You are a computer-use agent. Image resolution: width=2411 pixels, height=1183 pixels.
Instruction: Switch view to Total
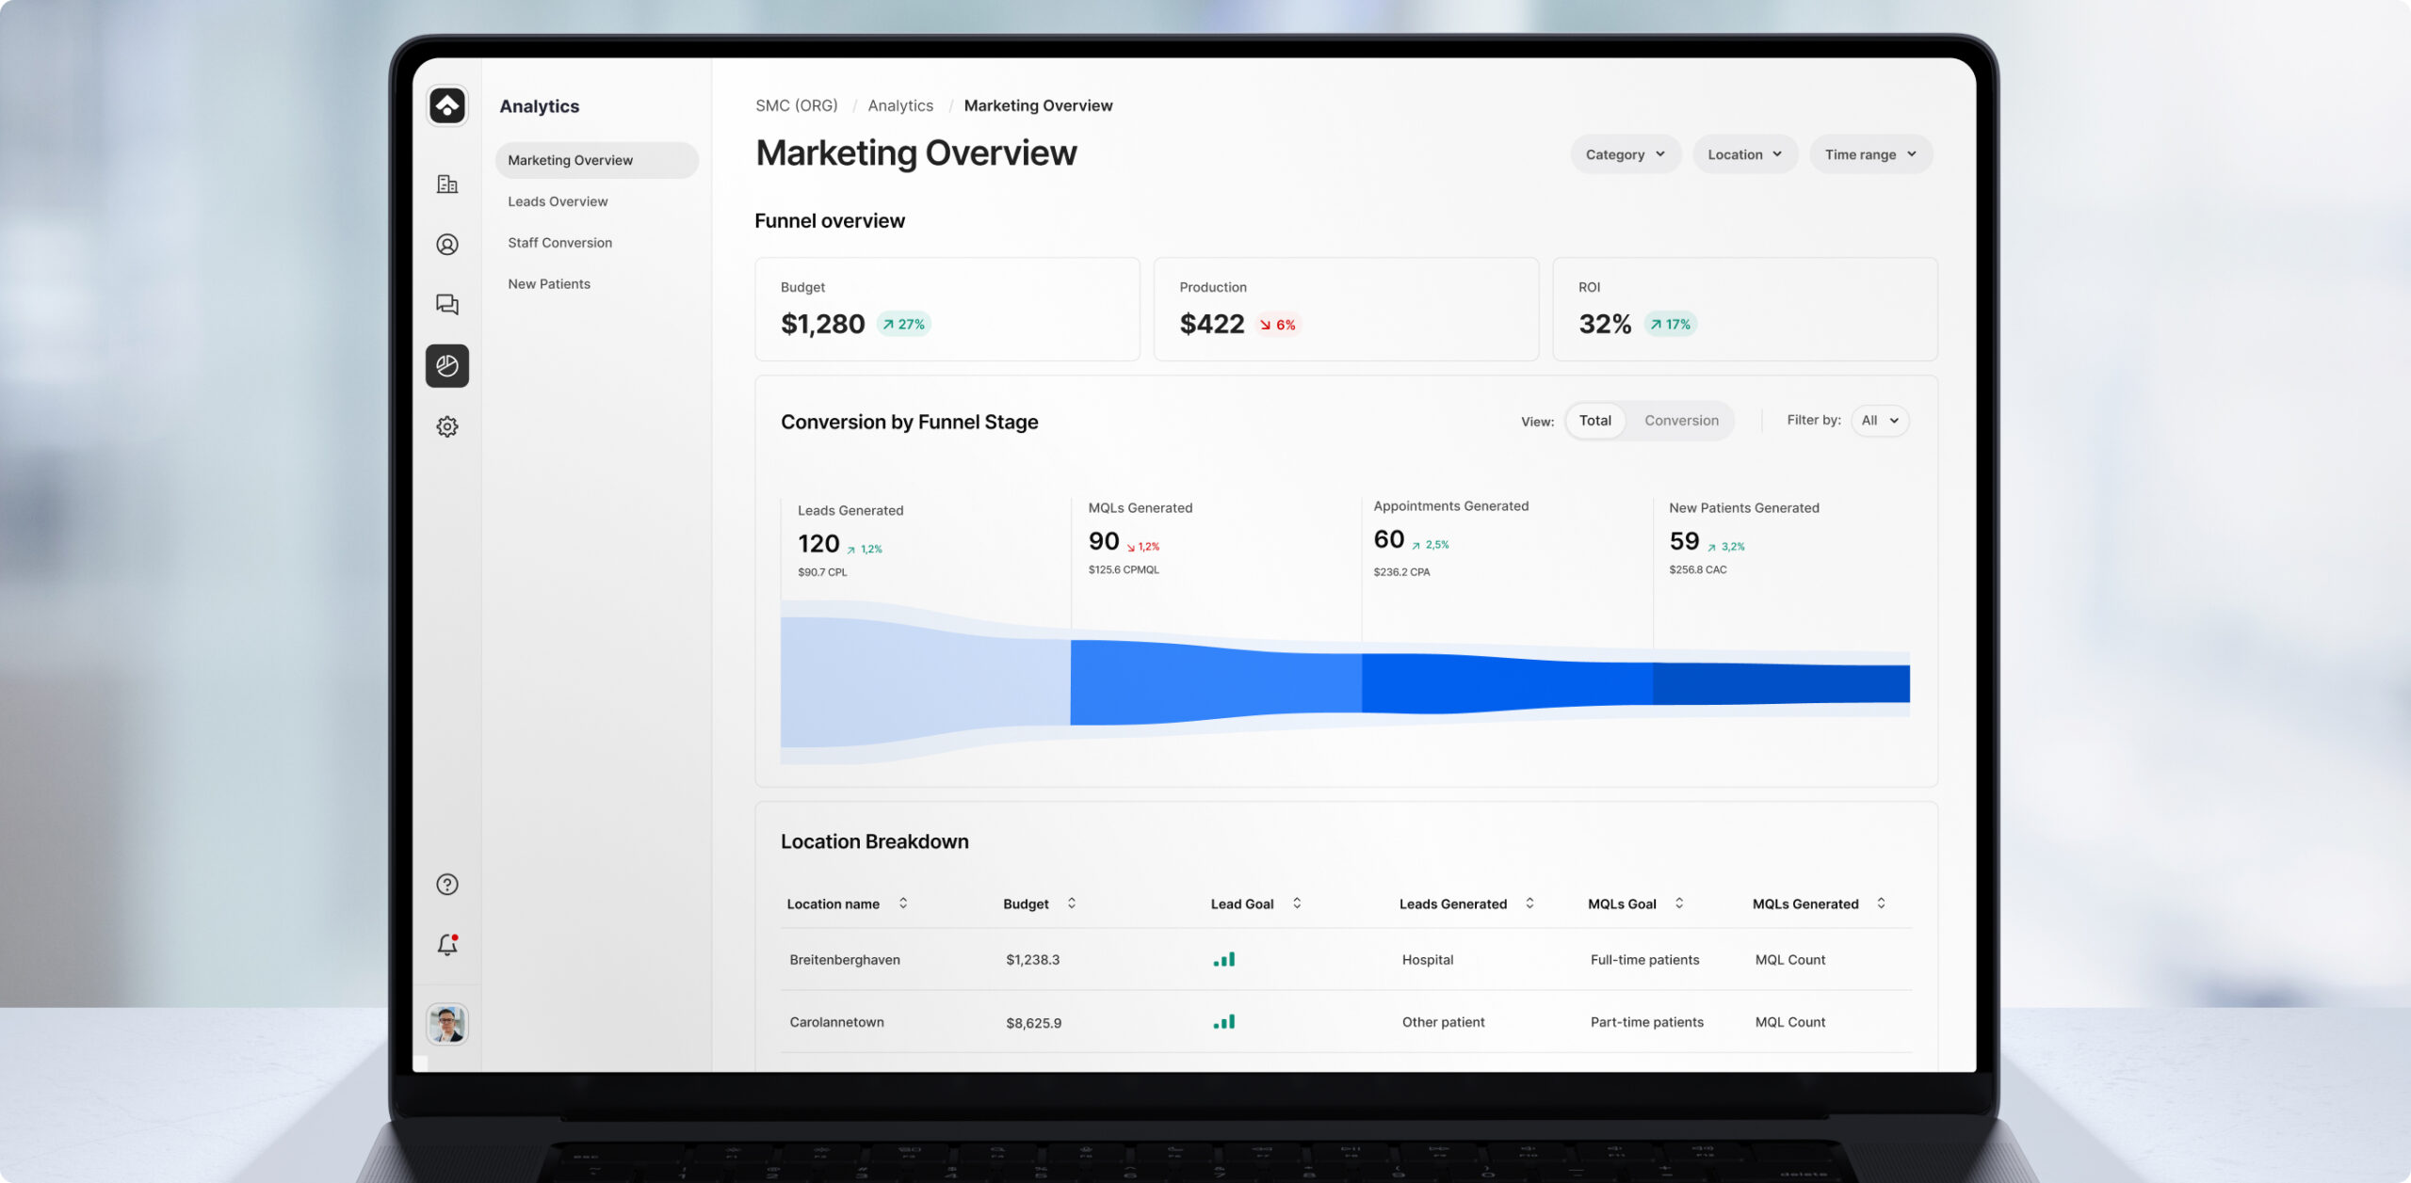click(x=1594, y=421)
